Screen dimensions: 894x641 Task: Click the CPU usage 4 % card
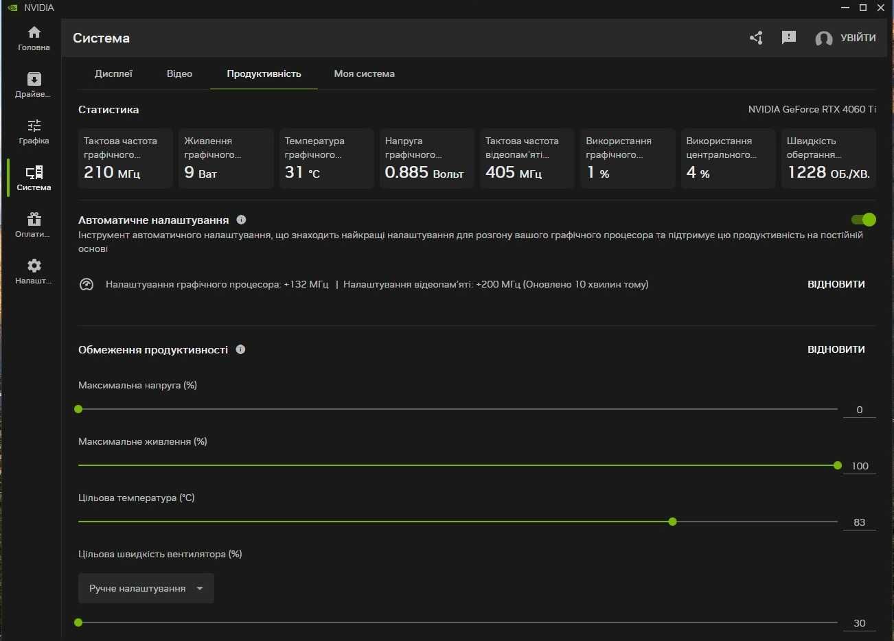point(729,159)
